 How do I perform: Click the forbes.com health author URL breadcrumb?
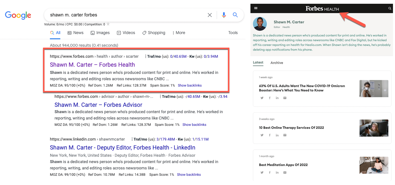click(x=94, y=57)
